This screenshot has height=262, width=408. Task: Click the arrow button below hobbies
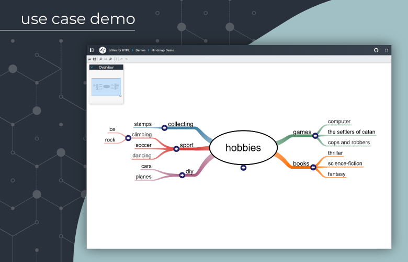tap(243, 168)
